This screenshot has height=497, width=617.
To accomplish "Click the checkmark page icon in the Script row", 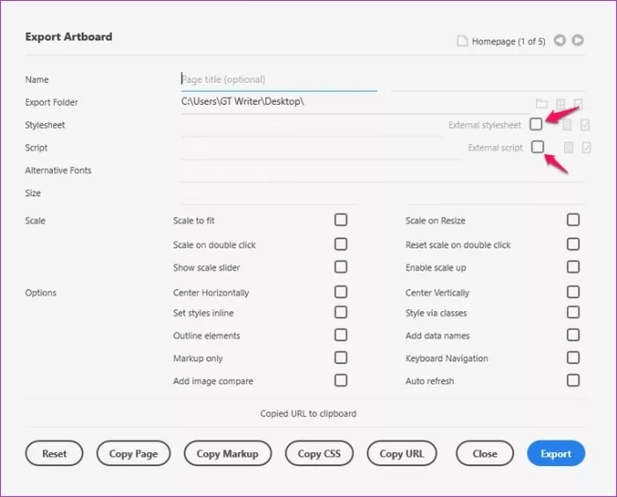I will pos(585,148).
